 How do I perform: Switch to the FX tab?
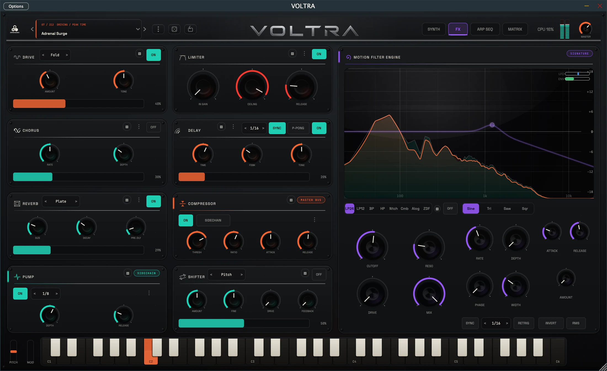(458, 29)
